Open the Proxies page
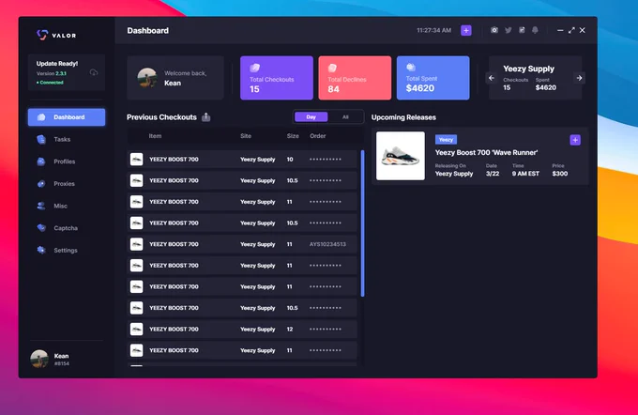 (65, 184)
